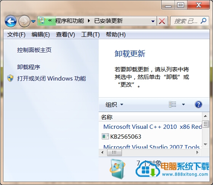Click 打开或关闭 Windows 功能 link
213x185 pixels.
51,78
